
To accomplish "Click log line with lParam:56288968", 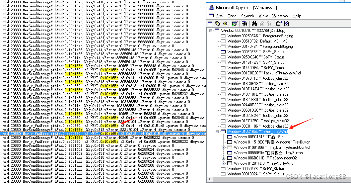I will 96,174.
